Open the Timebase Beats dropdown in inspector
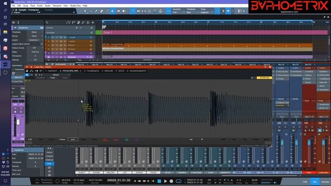Viewport: 331px width, 186px height. (36, 32)
